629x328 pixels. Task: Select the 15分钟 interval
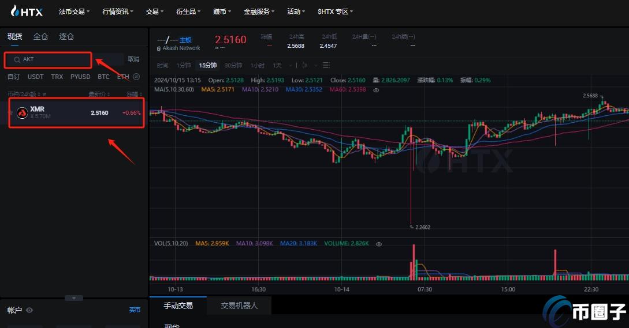(208, 65)
